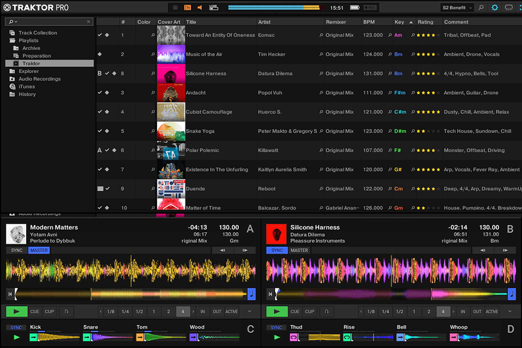Open the Audio Recordings folder
The image size is (522, 348).
[x=39, y=79]
